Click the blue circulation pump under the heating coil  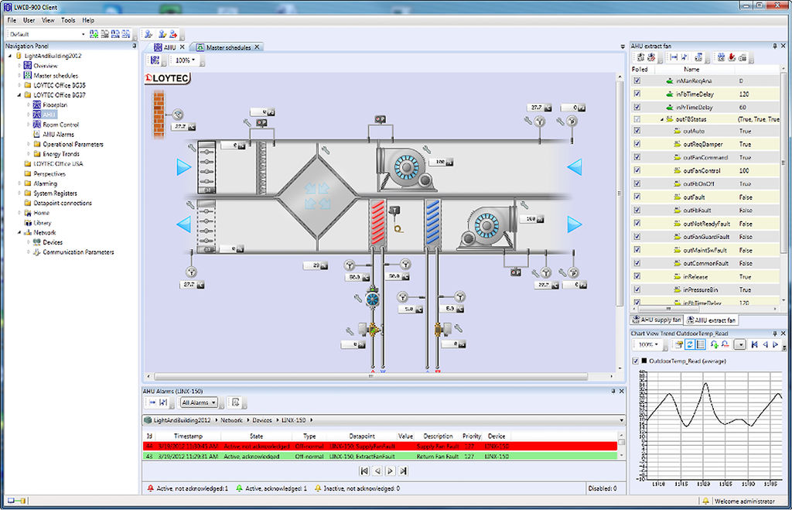tap(372, 299)
